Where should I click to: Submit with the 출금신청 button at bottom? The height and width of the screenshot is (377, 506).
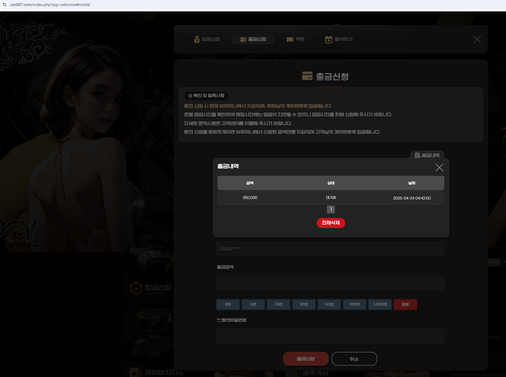(x=306, y=359)
